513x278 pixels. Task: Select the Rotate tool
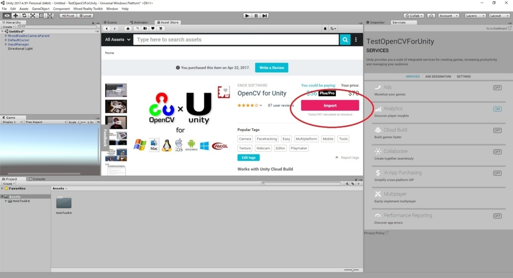click(24, 16)
